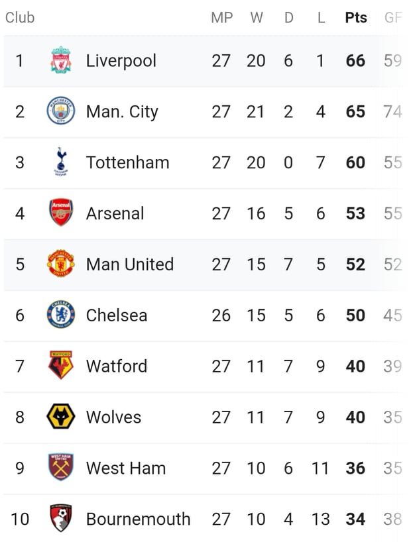Click the Manchester United crest
The height and width of the screenshot is (542, 411).
point(61,264)
